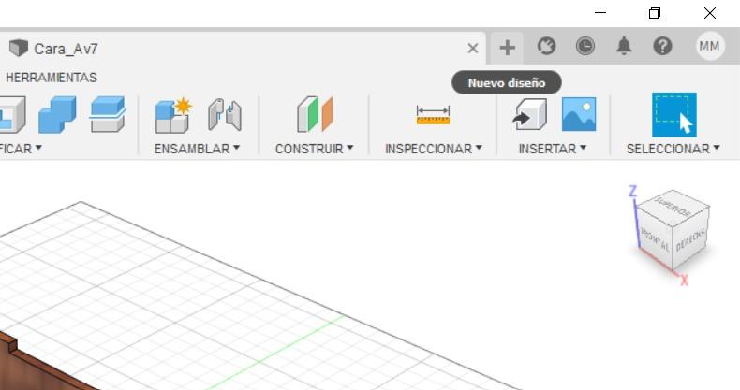
Task: Switch to the HERRAMIENTAS tab
Action: 52,78
